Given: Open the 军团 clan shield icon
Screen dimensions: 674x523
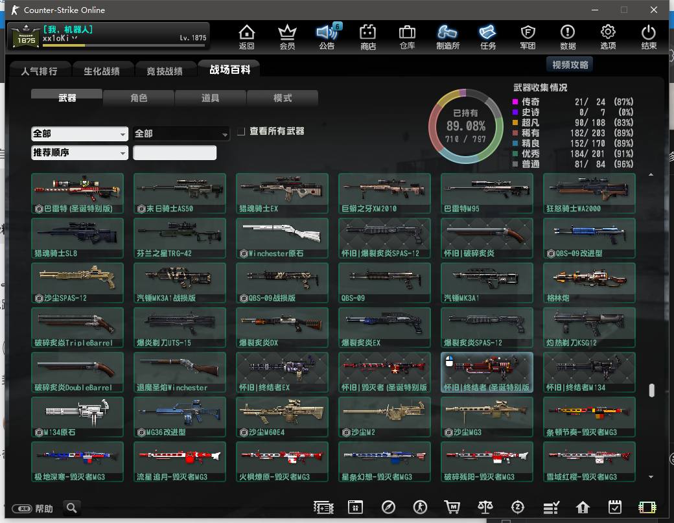Looking at the screenshot, I should pos(528,36).
